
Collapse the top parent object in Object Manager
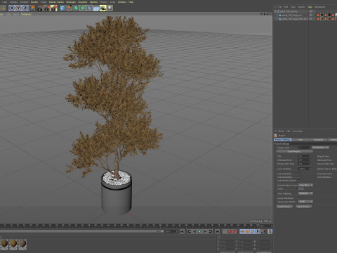tap(275, 11)
